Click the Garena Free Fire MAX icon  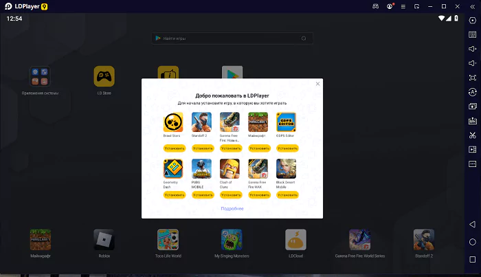click(x=258, y=168)
